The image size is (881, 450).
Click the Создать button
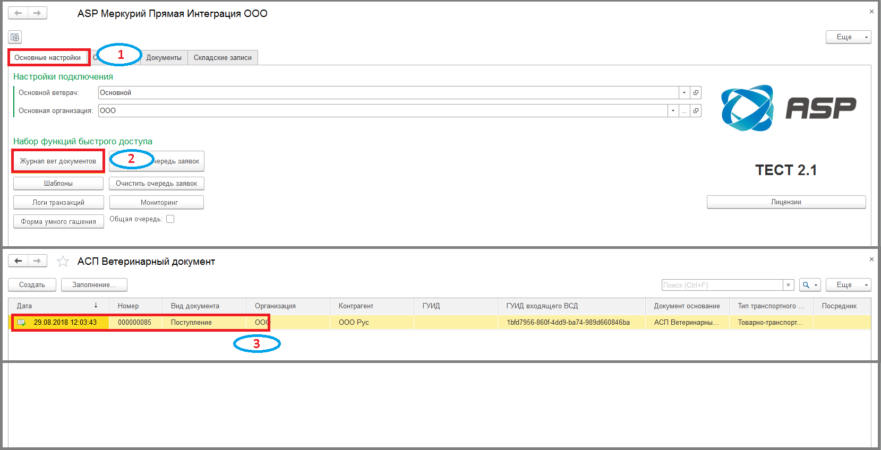[x=32, y=285]
